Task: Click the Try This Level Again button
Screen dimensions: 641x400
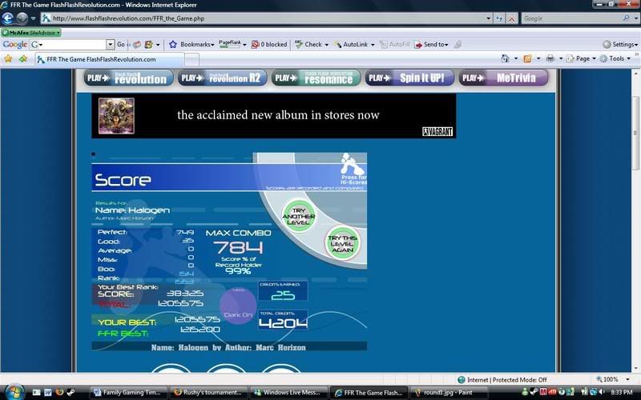Action: tap(342, 241)
